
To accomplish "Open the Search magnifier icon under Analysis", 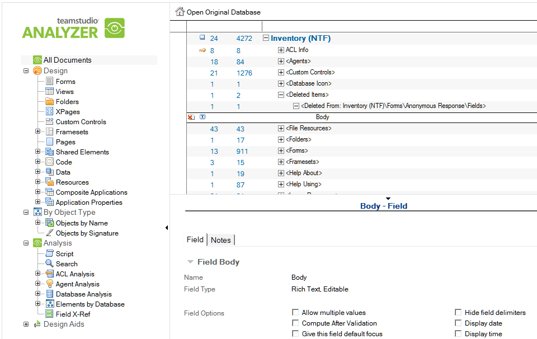I will tap(50, 263).
